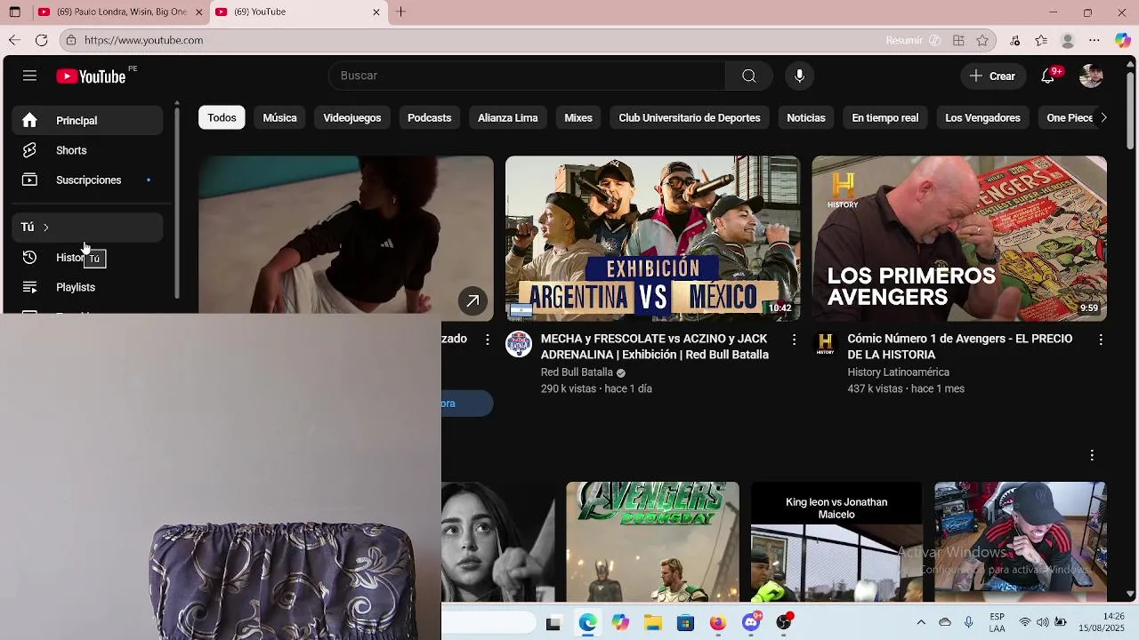Screen dimensions: 1139x640
Task: Open options for the Red Bull Batalla video
Action: pos(794,340)
